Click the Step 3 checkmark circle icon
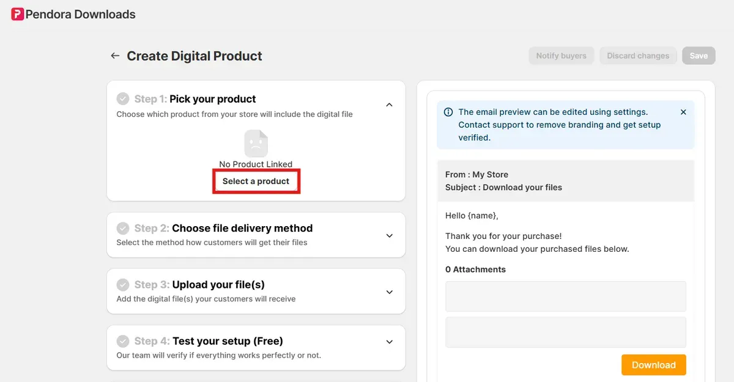 click(124, 284)
